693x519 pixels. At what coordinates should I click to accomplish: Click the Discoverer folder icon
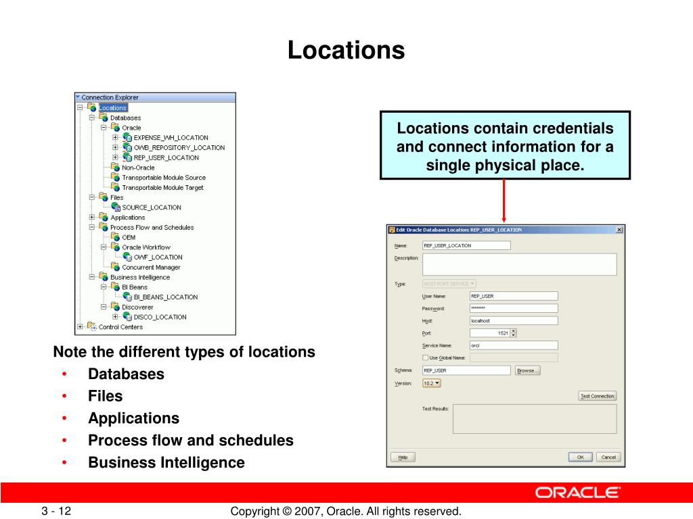115,306
